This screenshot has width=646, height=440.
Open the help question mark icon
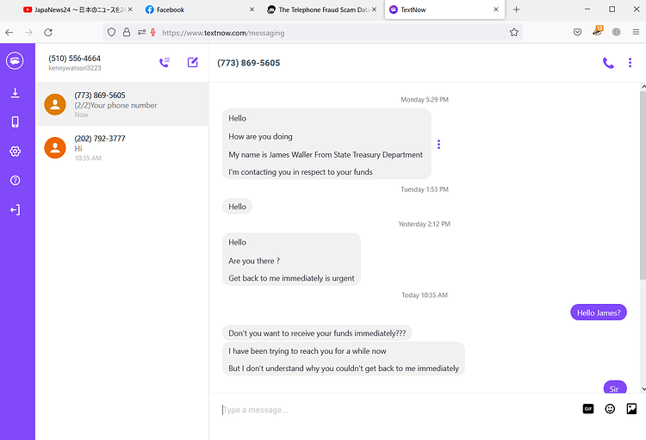click(x=15, y=181)
